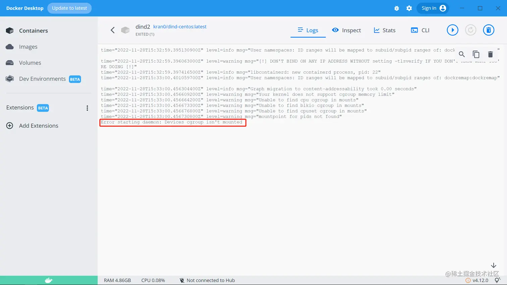Screen dimensions: 507x285
Task: Copy logs to clipboard icon
Action: pos(476,54)
